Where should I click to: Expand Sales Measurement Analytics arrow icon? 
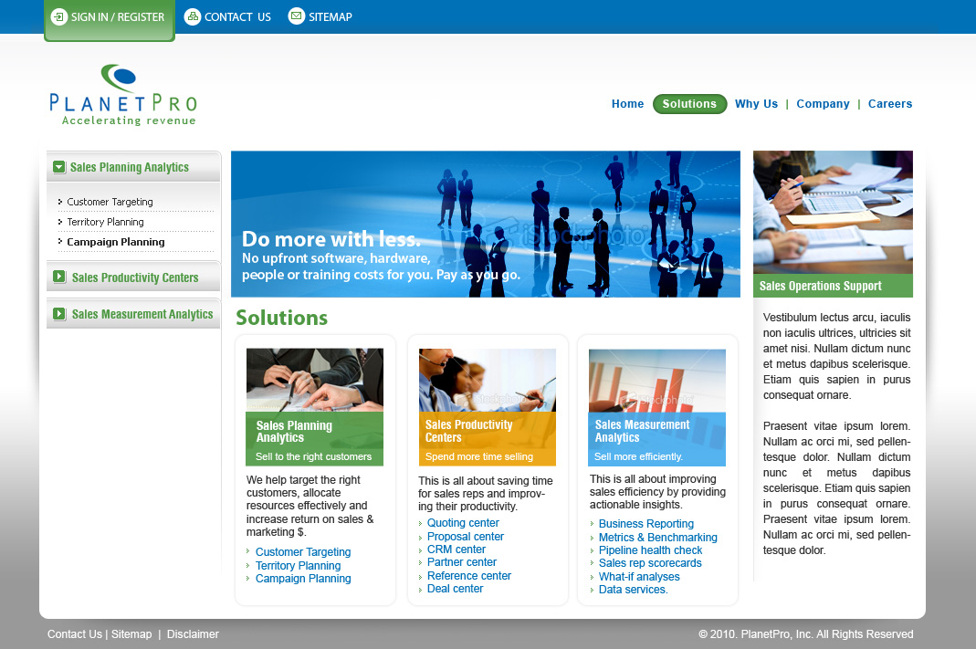[59, 314]
